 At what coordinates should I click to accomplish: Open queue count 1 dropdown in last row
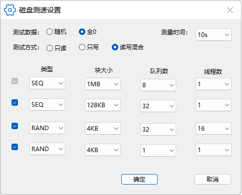click(x=158, y=151)
